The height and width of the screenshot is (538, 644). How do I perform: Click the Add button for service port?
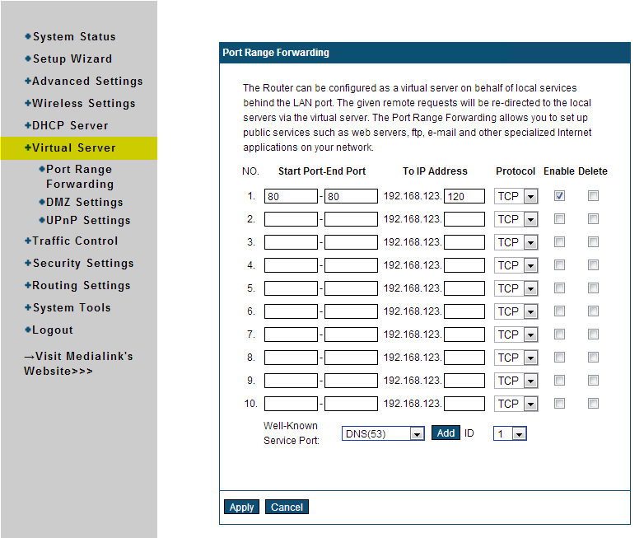tap(446, 433)
